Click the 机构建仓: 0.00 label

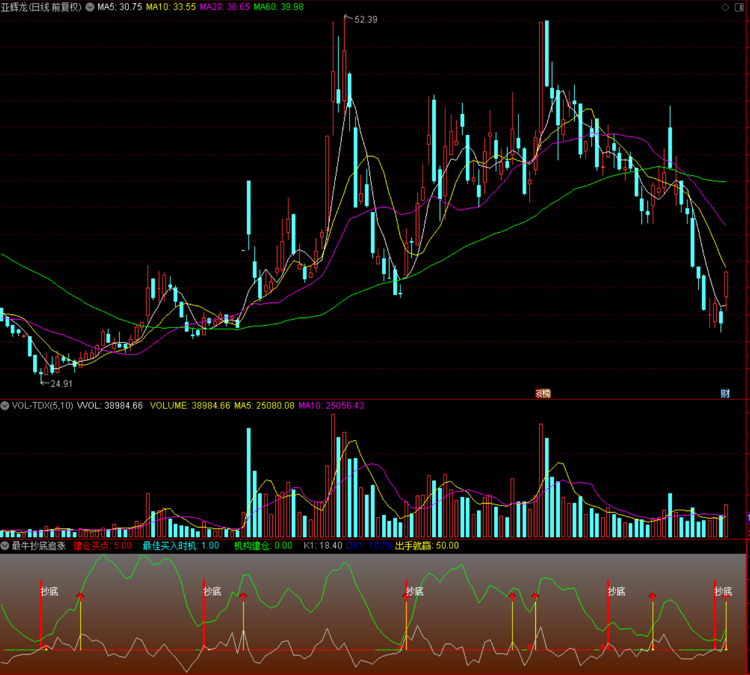pos(263,546)
